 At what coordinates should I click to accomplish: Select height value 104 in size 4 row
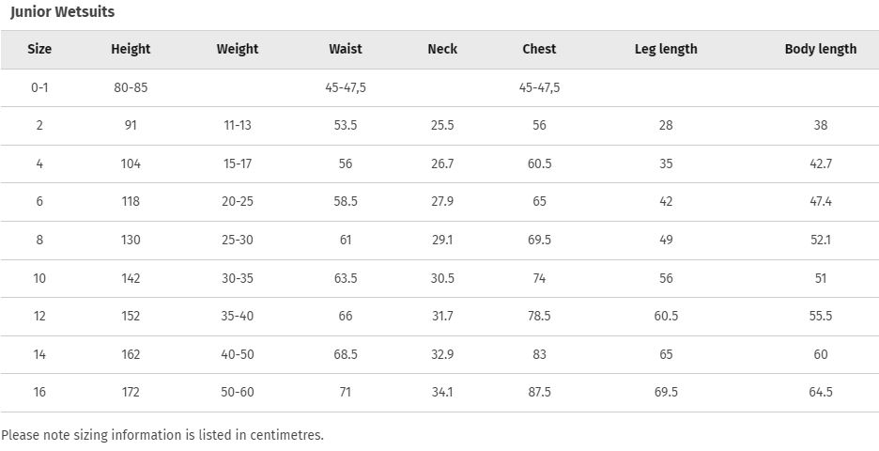coord(131,163)
